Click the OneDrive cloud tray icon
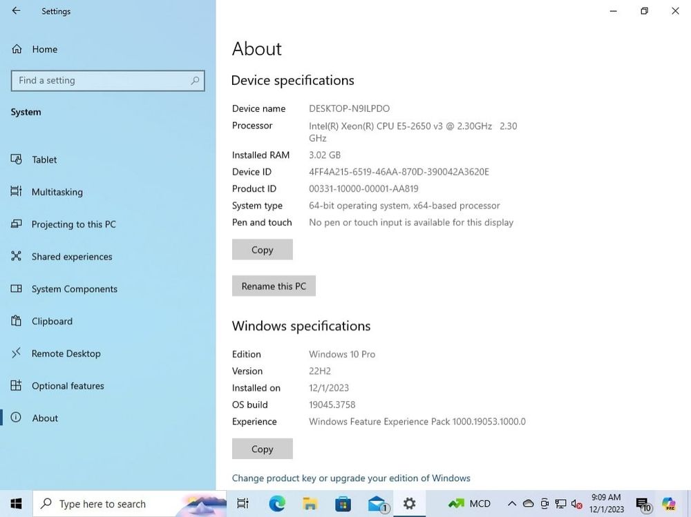Screen dimensions: 691x517 tap(528, 503)
